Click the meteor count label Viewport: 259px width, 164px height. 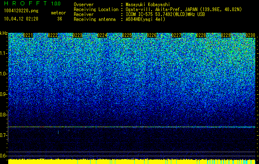tap(58, 13)
